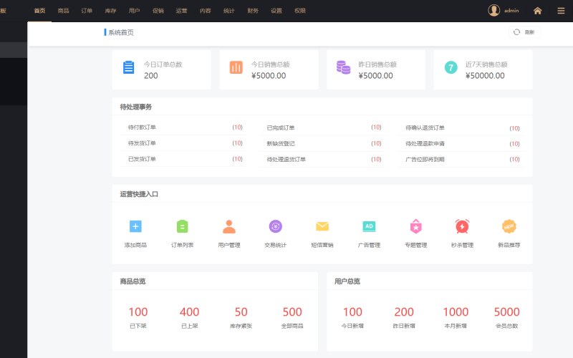Click the 今日销售总额 bar chart icon
573x358 pixels.
click(236, 67)
